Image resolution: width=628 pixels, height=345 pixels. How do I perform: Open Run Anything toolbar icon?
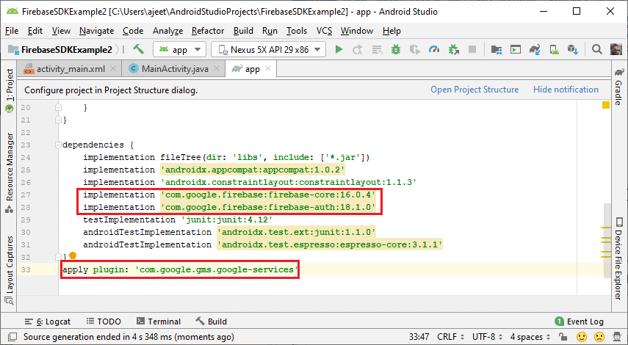pos(516,50)
